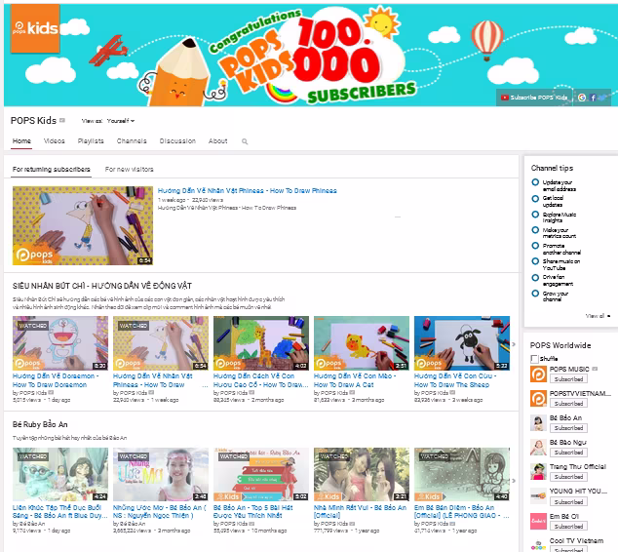Expand 'View all' under Channel tips
Image resolution: width=618 pixels, height=552 pixels.
click(598, 316)
